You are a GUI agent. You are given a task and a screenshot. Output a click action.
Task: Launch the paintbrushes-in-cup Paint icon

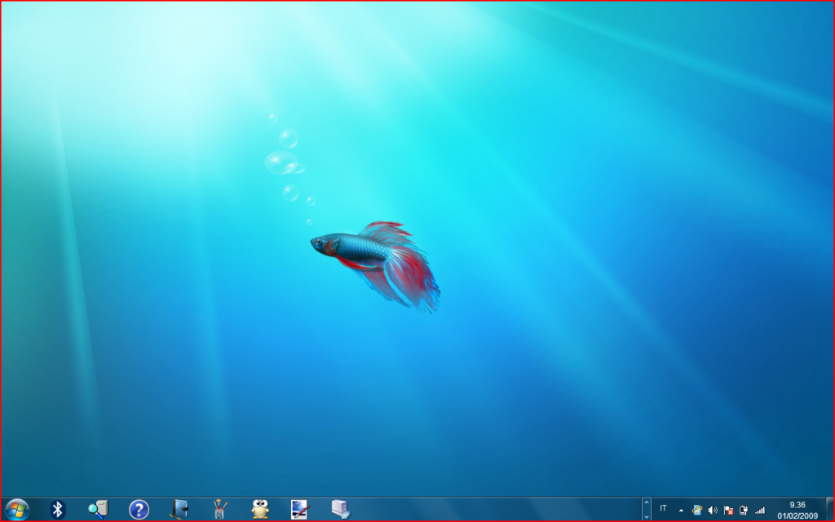(x=219, y=510)
